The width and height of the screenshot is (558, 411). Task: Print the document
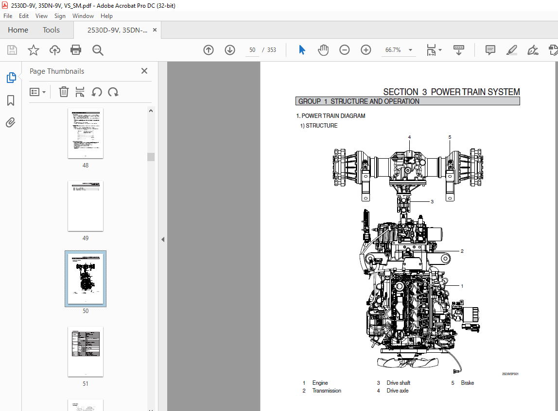point(76,50)
